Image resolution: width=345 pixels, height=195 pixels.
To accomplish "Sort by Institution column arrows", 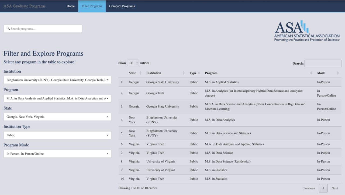I will point(184,73).
